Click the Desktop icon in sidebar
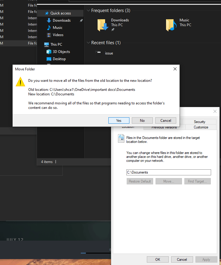 tap(49, 59)
